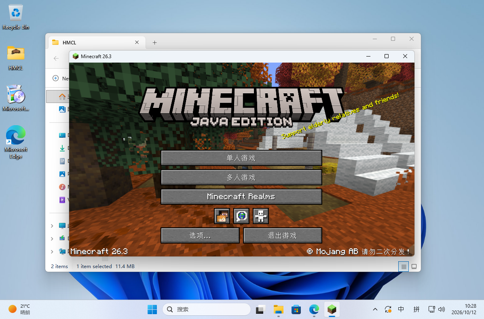Screen dimensions: 484x319
Task: Open the language globe icon
Action: pyautogui.click(x=241, y=216)
